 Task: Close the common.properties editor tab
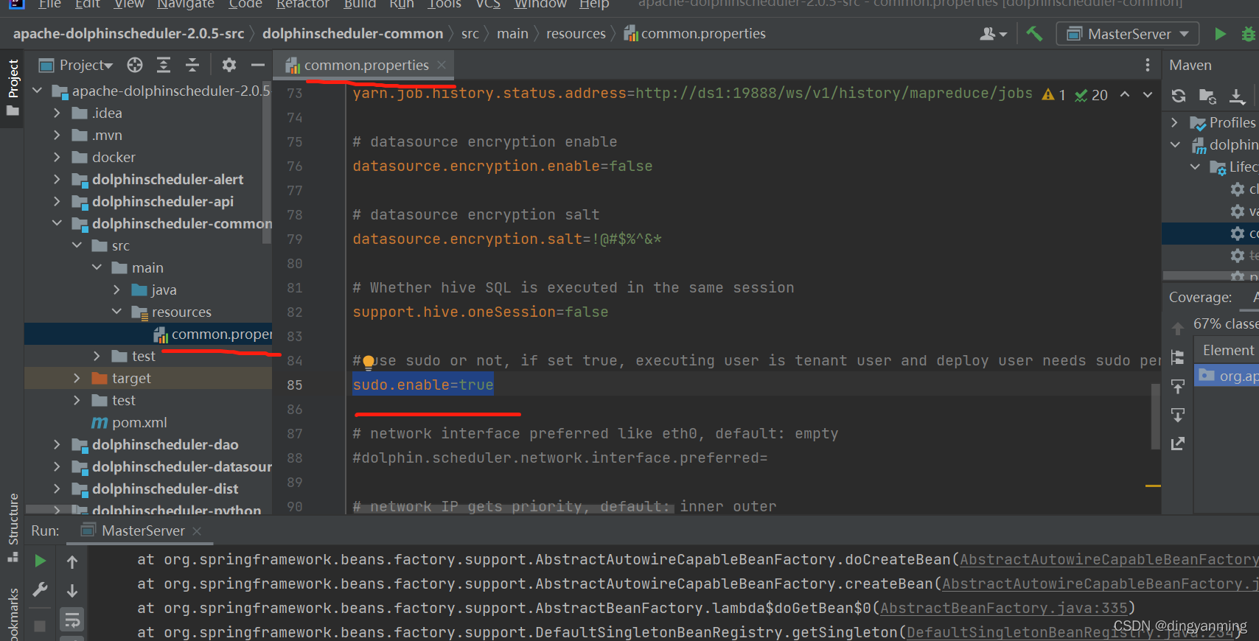pos(442,65)
